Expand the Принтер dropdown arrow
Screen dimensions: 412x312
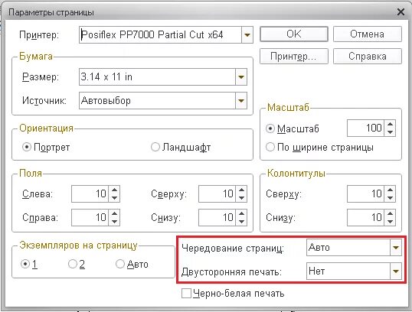[x=247, y=34]
